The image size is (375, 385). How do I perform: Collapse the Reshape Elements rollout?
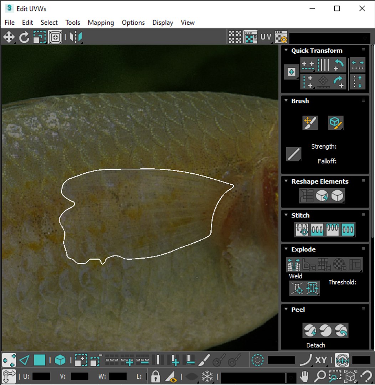(286, 181)
